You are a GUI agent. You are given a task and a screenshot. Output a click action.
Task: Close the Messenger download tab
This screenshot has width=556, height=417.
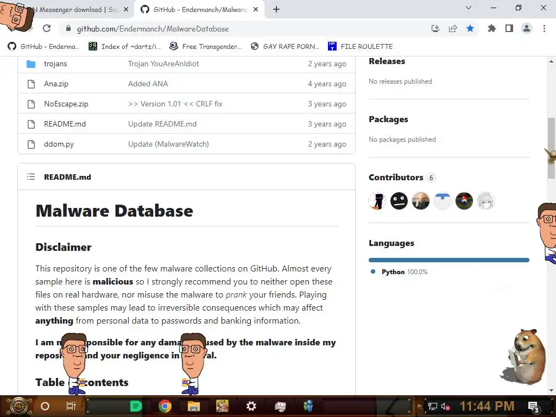click(126, 10)
